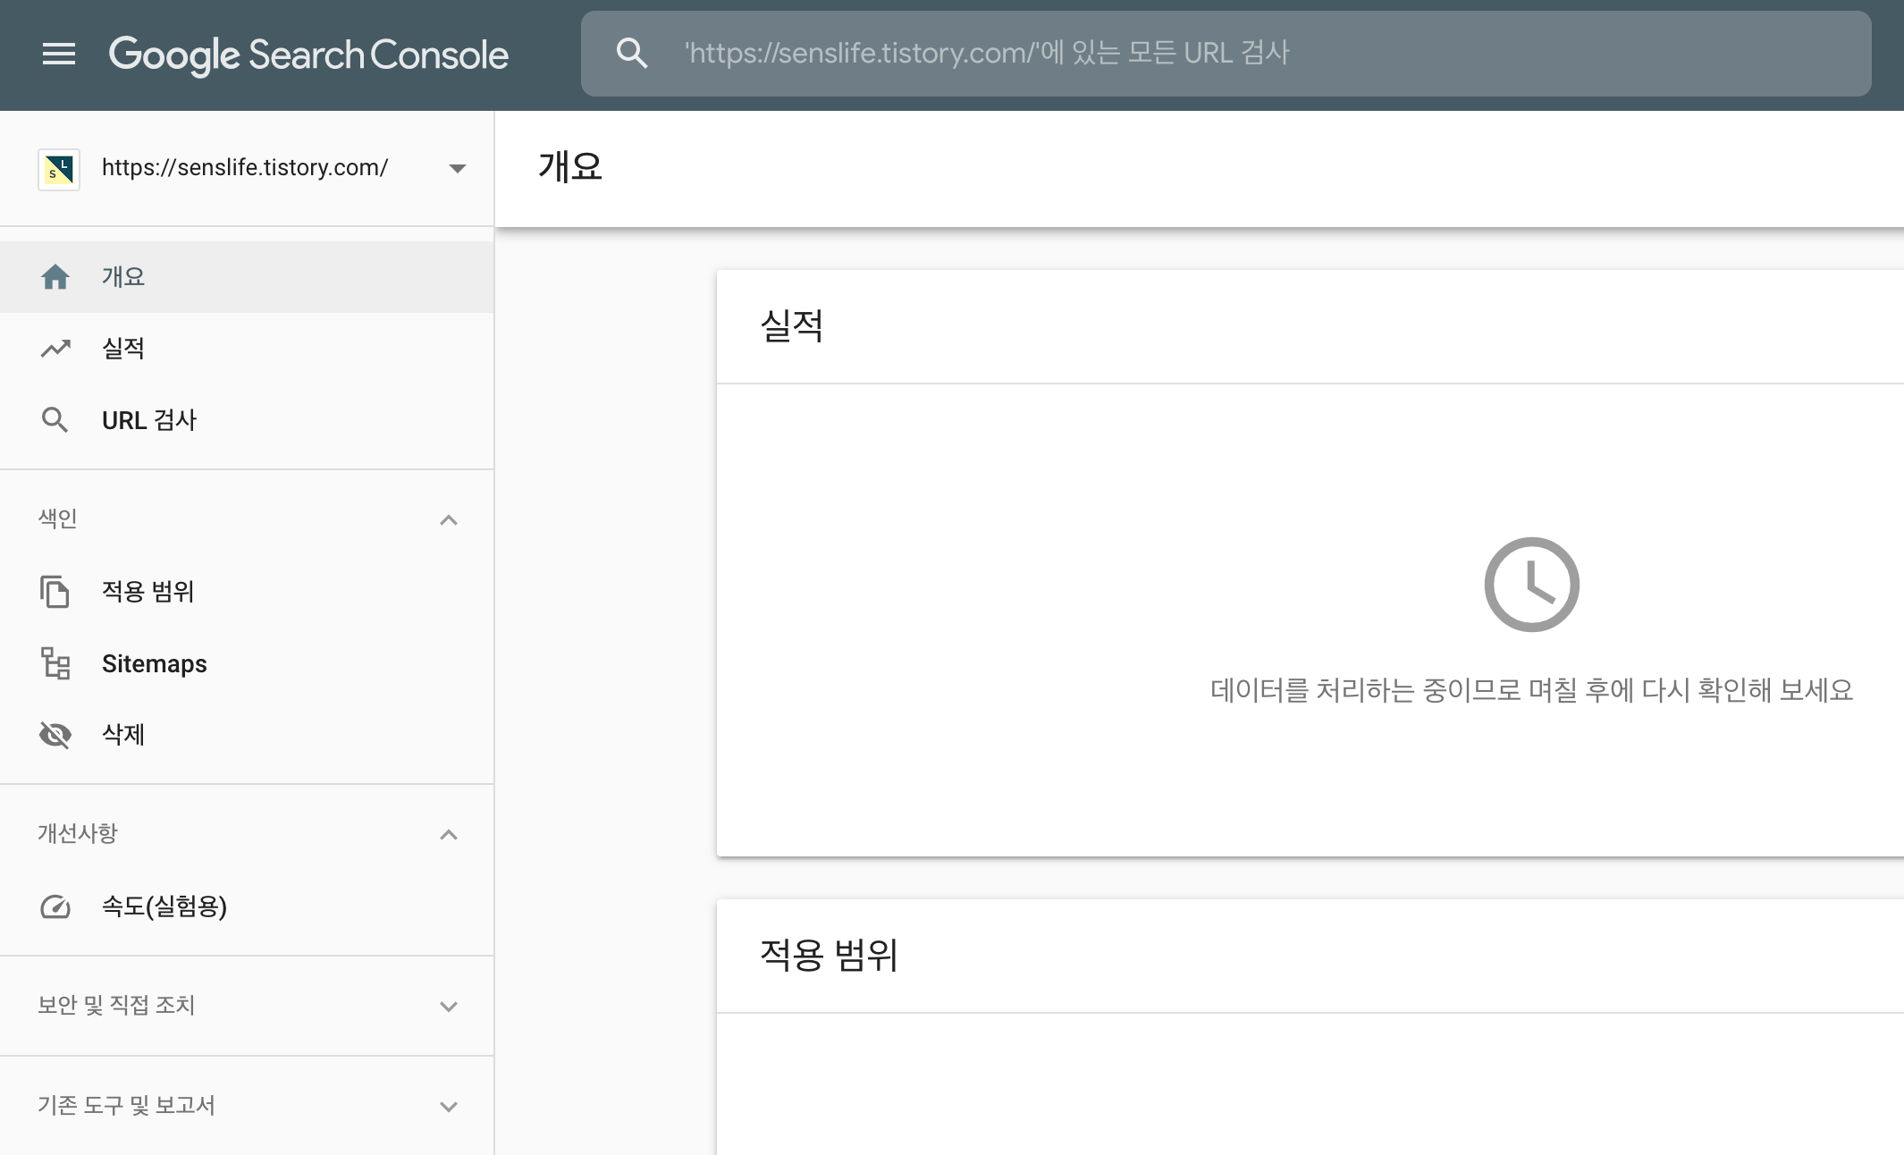Screen dimensions: 1904x1155
Task: Click the pages icon beside 적용 범위
Action: 55,592
